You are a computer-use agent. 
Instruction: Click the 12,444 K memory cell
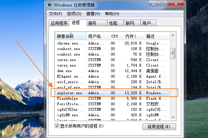click(133, 71)
